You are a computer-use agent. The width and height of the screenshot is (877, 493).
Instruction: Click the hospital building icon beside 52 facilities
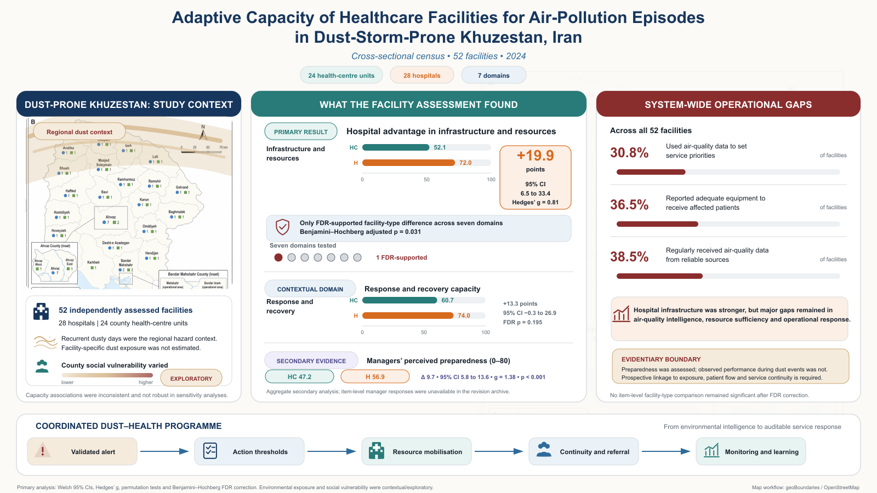coord(41,312)
